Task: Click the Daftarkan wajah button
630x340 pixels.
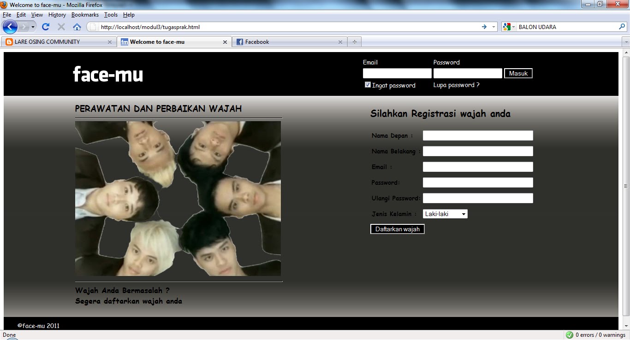Action: (x=398, y=229)
